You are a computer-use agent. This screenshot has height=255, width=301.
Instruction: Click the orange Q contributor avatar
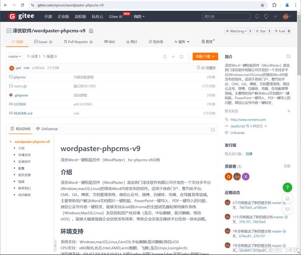229,176
